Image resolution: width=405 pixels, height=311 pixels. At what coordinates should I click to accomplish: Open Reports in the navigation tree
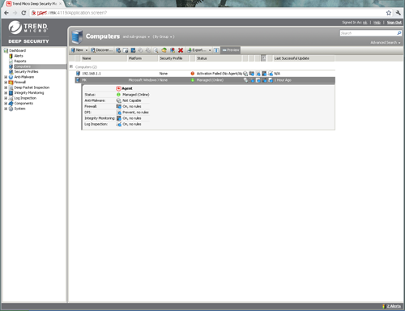[x=20, y=61]
